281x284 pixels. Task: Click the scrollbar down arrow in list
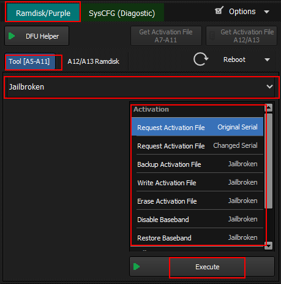pos(269,245)
